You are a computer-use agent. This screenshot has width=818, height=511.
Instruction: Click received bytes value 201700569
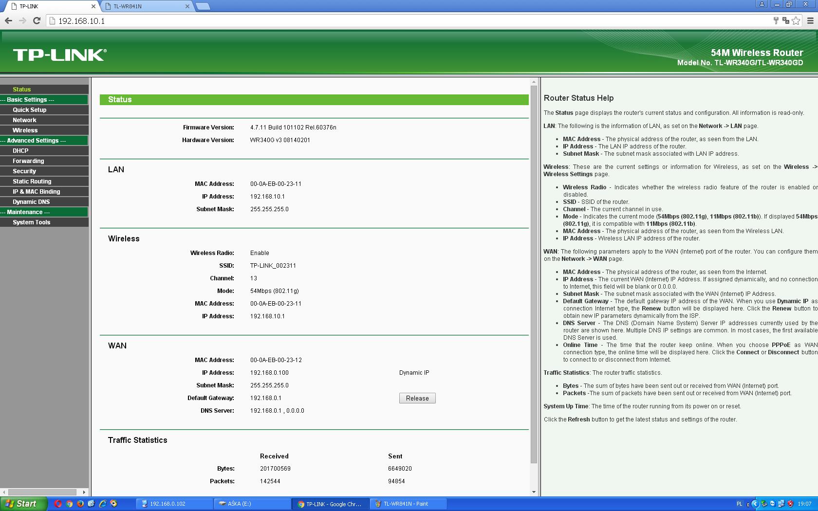(275, 469)
